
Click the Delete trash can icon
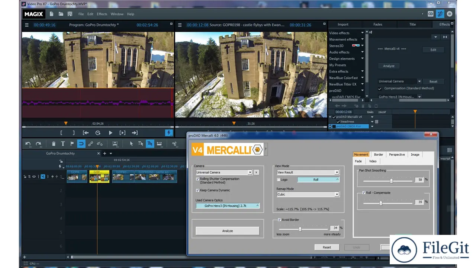pos(54,144)
